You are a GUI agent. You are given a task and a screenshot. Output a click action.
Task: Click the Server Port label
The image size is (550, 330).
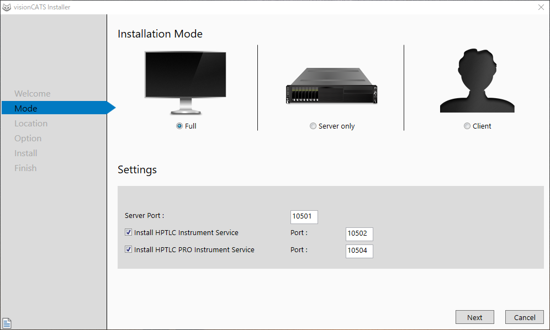click(x=144, y=216)
